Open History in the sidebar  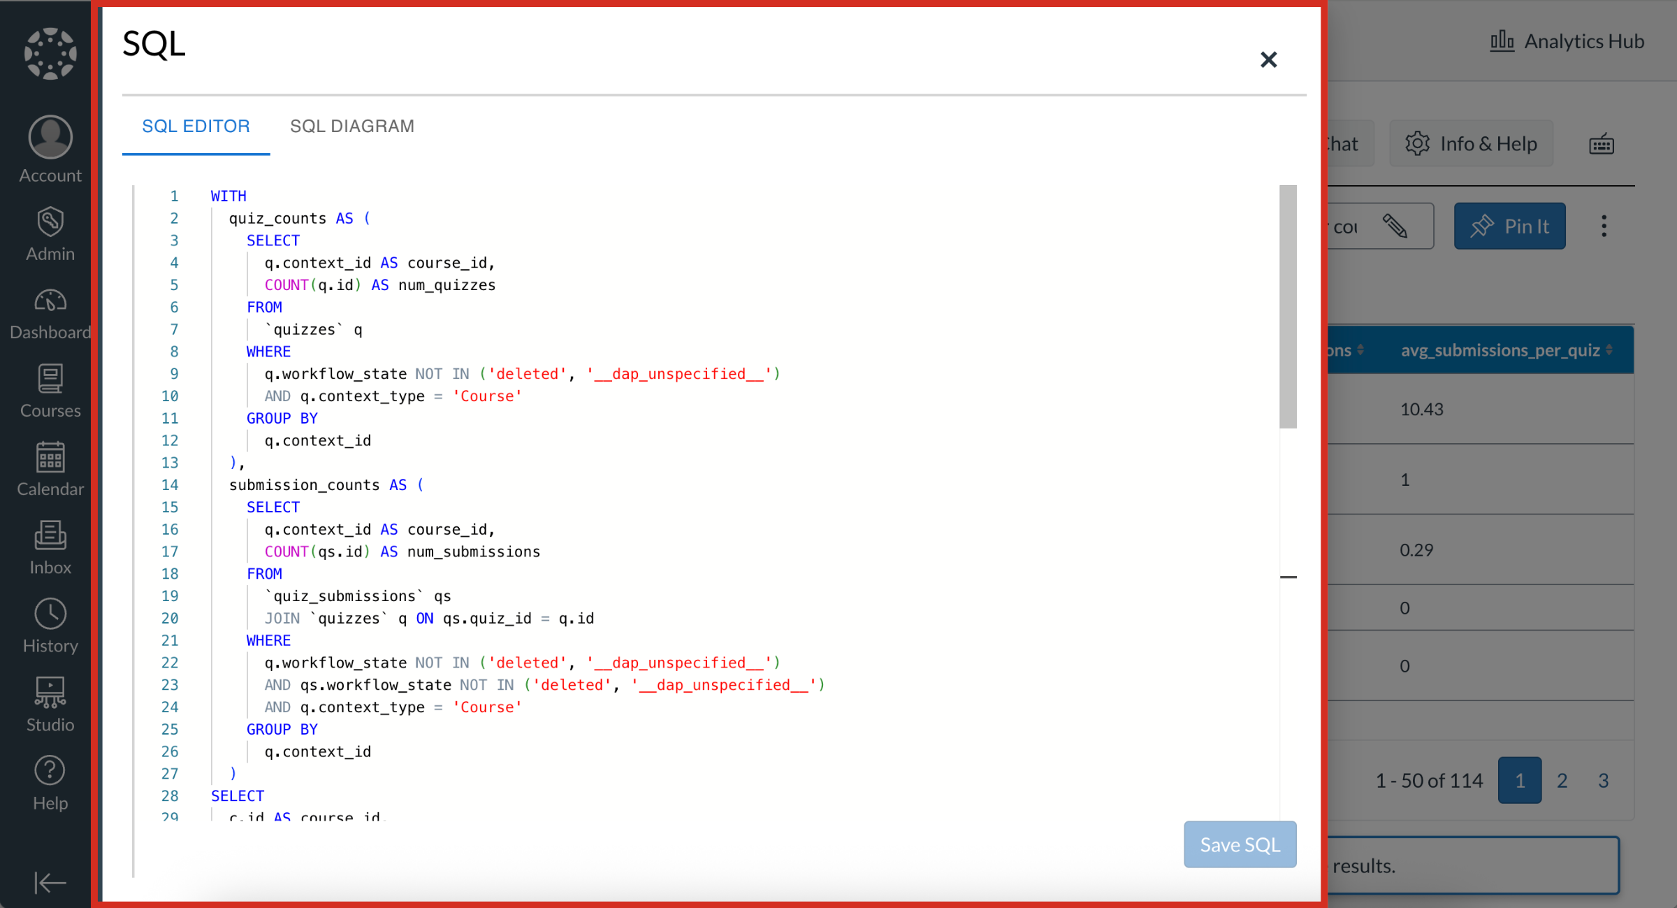tap(50, 626)
